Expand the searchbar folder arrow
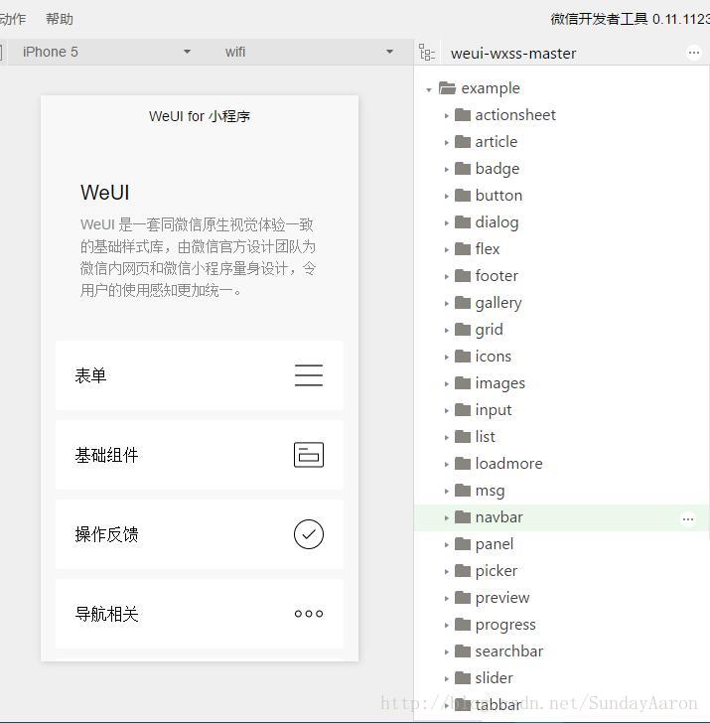Screen dimensions: 710x723 (x=446, y=651)
